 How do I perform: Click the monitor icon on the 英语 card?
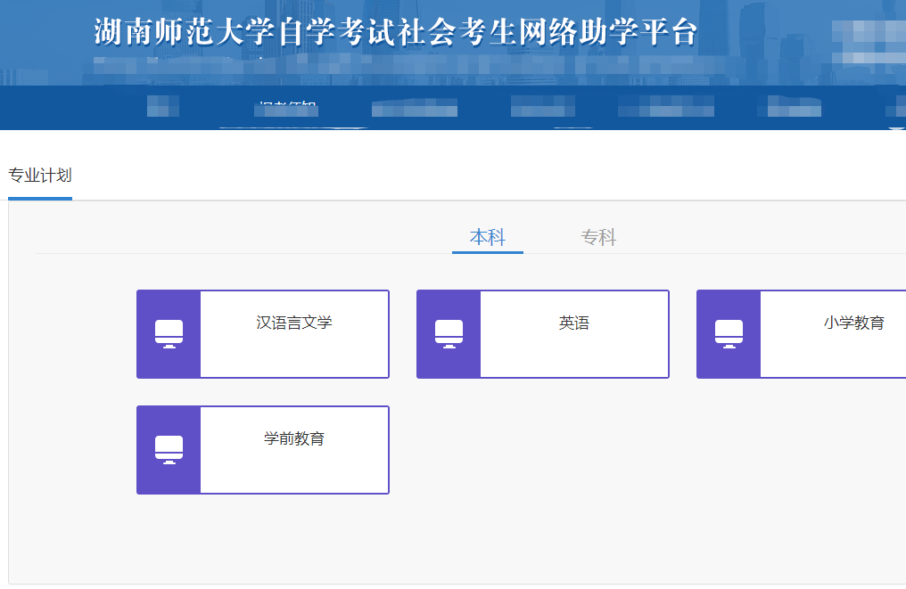coord(449,334)
